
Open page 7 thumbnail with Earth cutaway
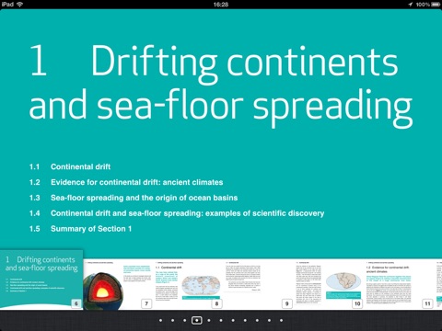pos(118,284)
